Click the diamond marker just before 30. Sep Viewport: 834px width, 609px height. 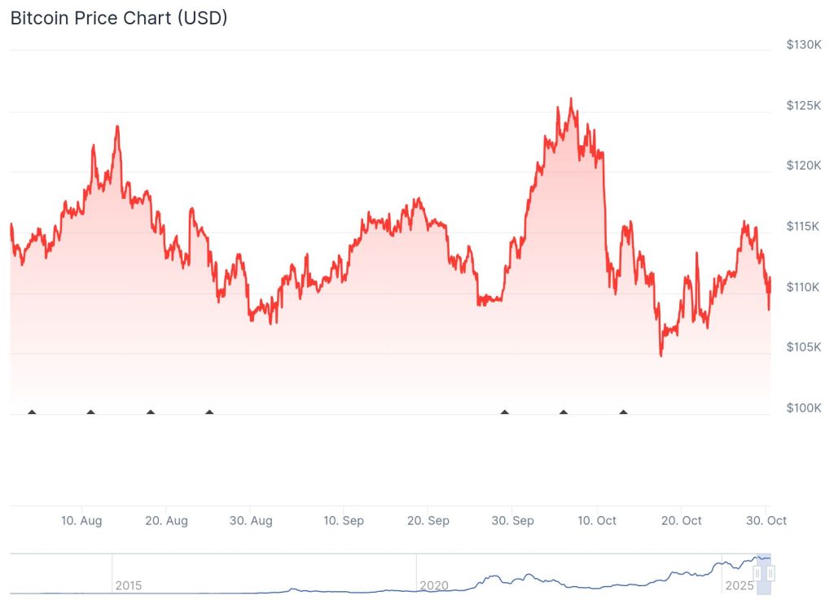(505, 413)
